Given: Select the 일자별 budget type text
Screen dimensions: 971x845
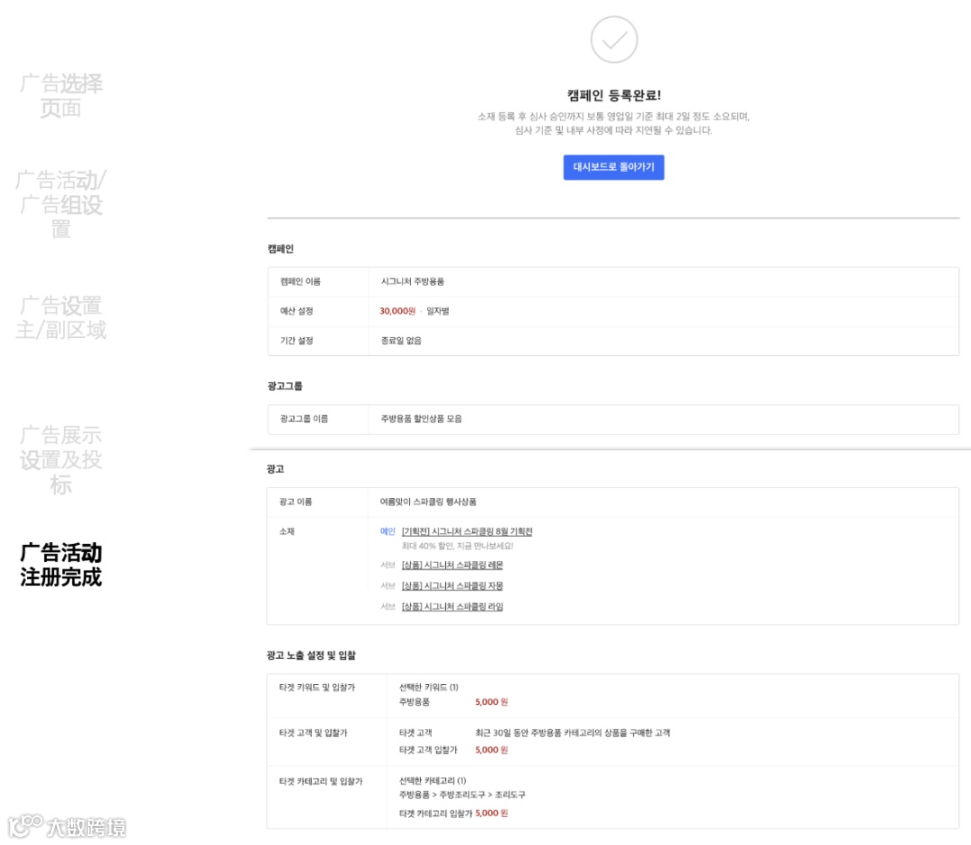Looking at the screenshot, I should point(437,312).
